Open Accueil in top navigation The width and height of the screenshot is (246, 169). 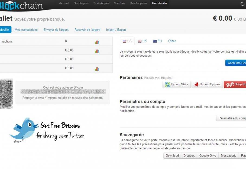click(64, 3)
